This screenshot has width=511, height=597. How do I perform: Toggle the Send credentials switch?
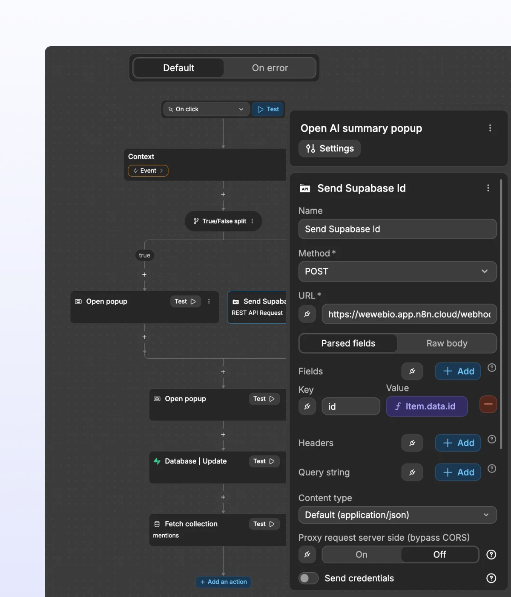pyautogui.click(x=309, y=578)
